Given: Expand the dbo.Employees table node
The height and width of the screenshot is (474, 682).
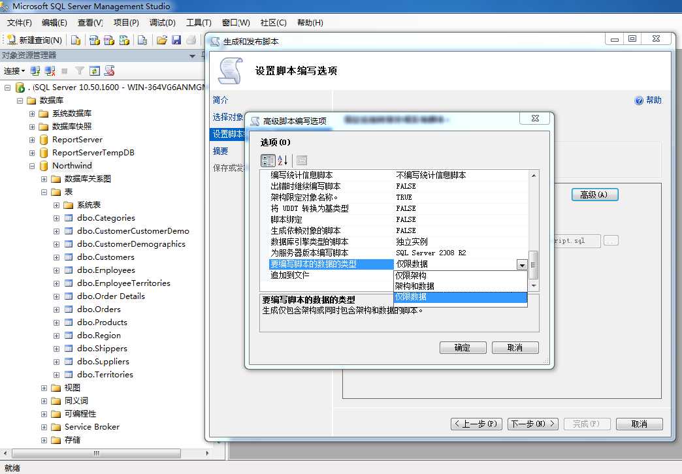Looking at the screenshot, I should click(57, 270).
